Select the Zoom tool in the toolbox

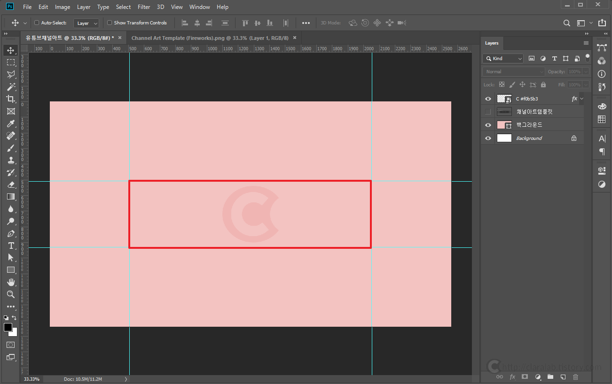pos(11,294)
